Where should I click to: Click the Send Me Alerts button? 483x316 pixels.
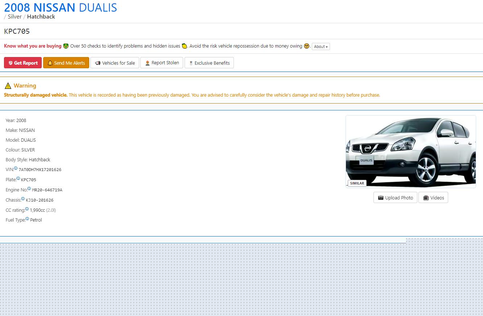(x=66, y=63)
